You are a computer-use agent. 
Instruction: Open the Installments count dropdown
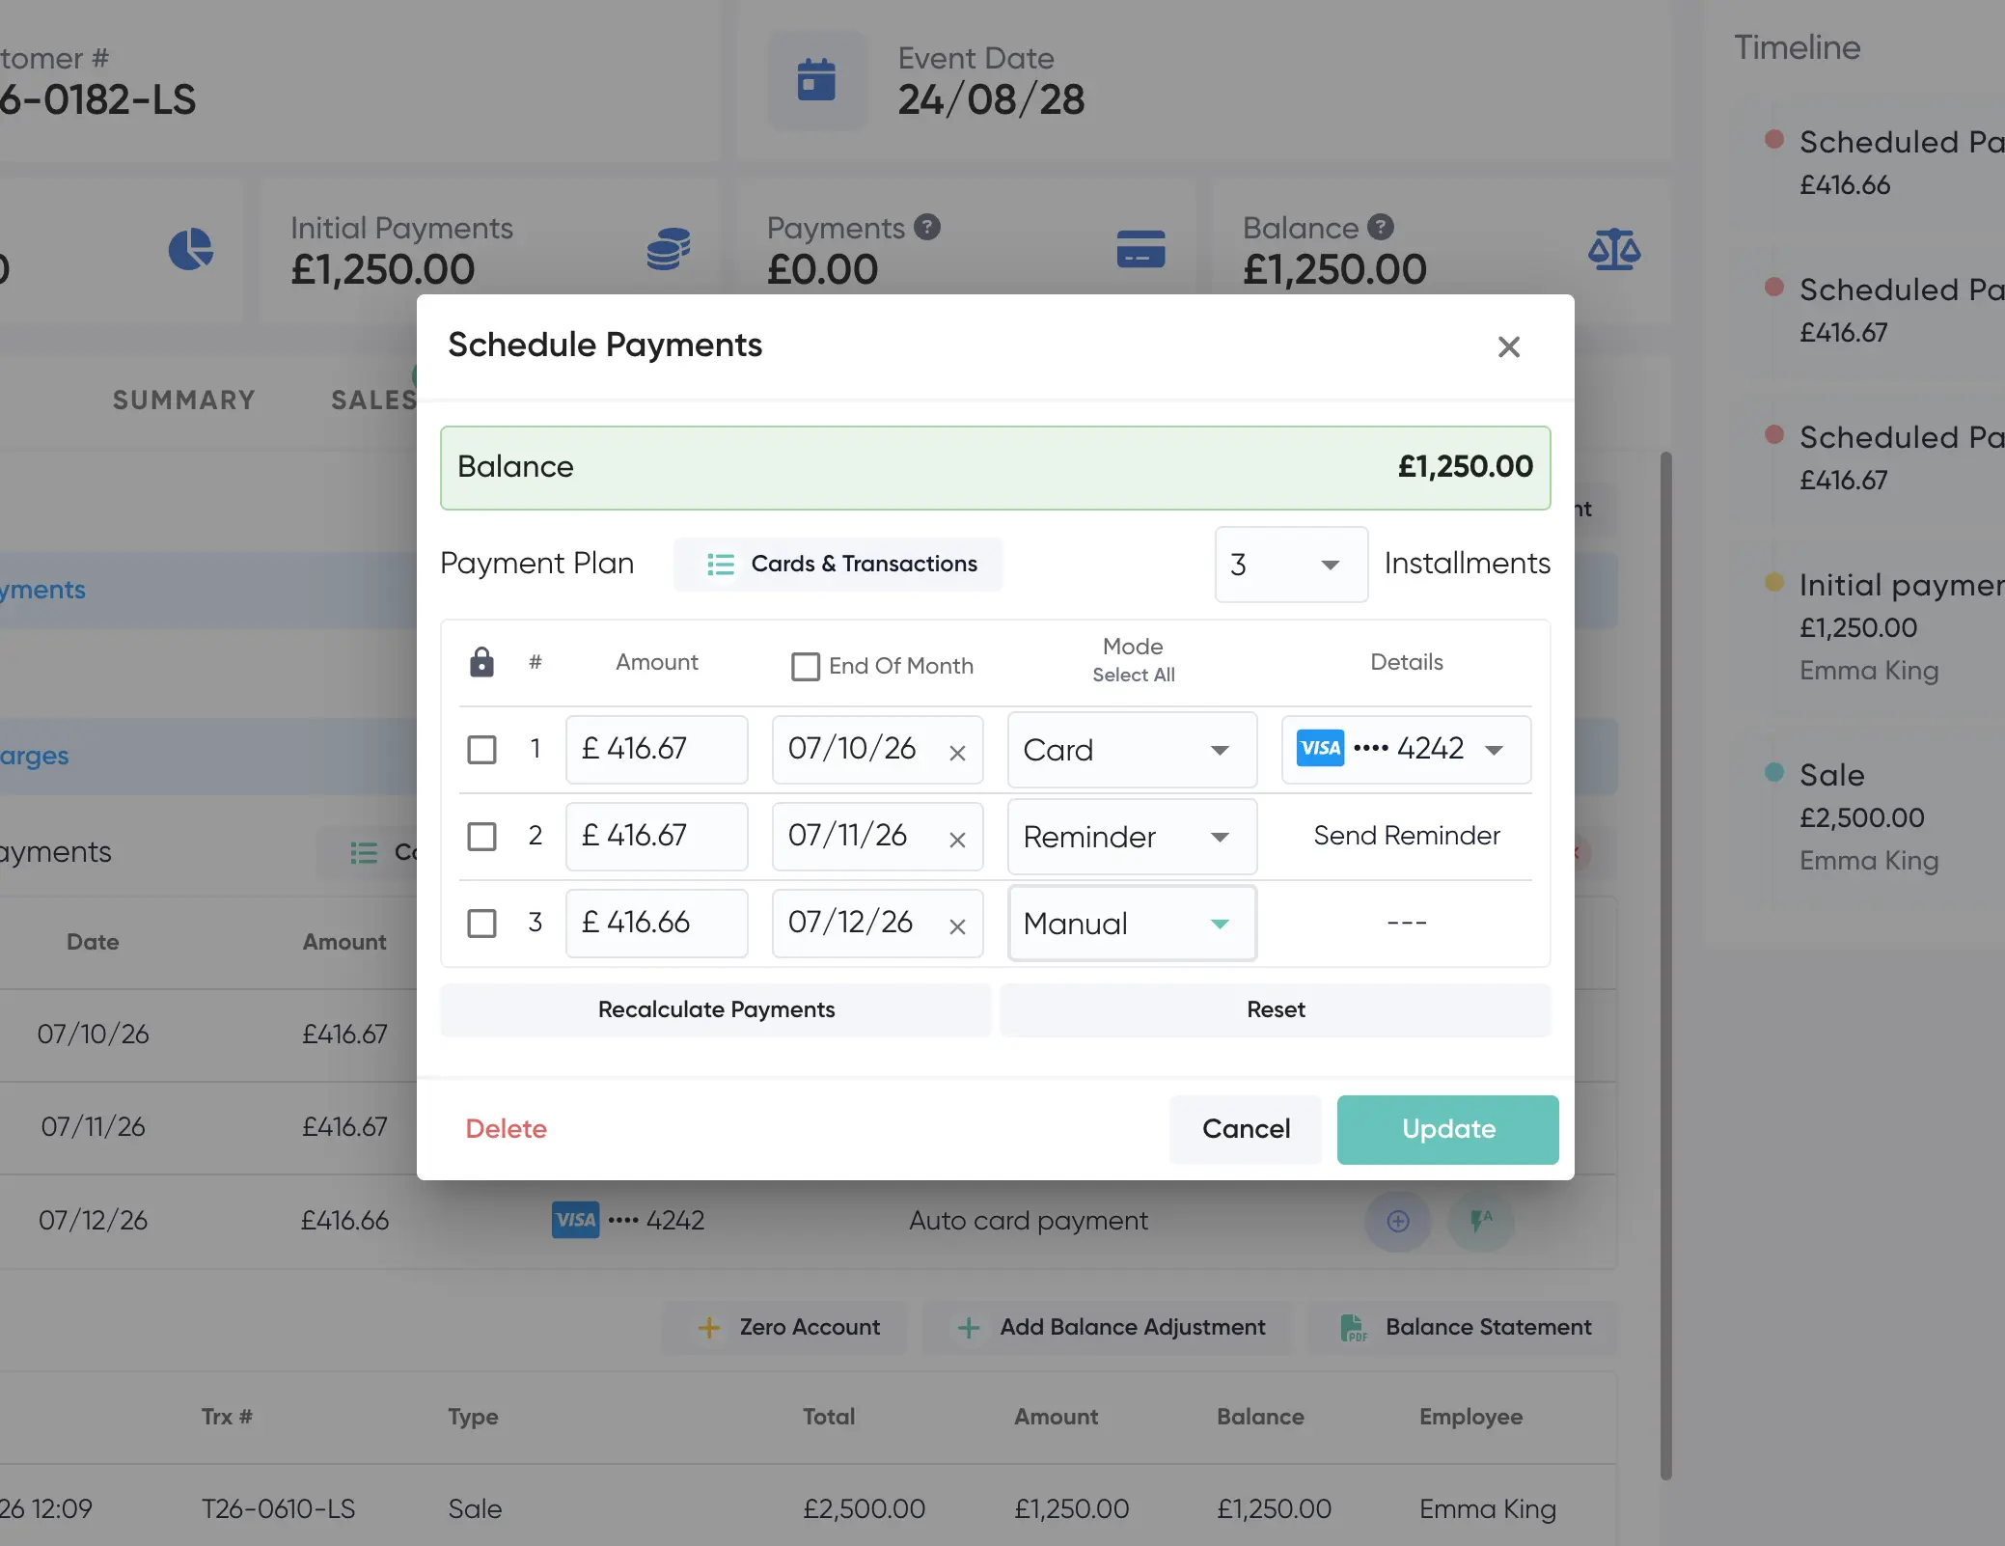click(1291, 565)
